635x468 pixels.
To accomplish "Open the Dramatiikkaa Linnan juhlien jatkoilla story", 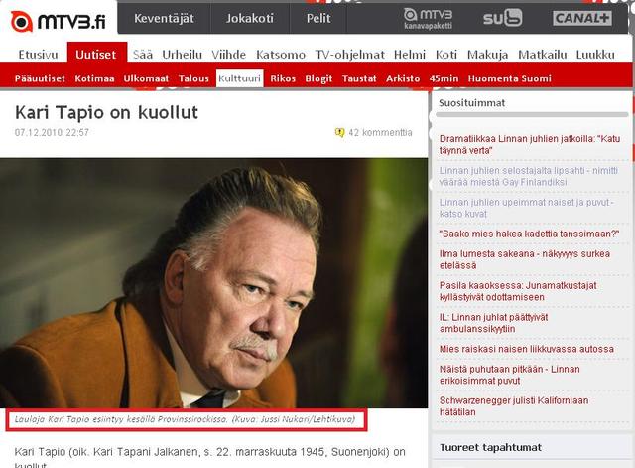I will pyautogui.click(x=529, y=144).
